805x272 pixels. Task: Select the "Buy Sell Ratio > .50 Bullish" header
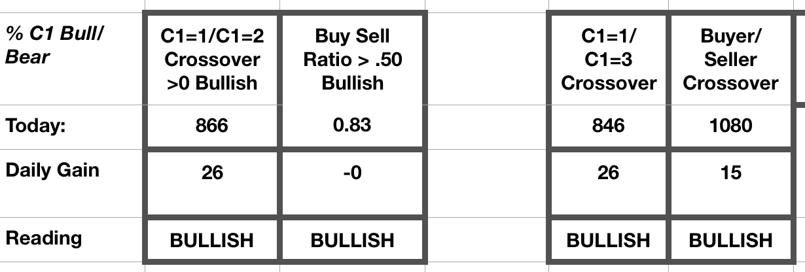353,59
